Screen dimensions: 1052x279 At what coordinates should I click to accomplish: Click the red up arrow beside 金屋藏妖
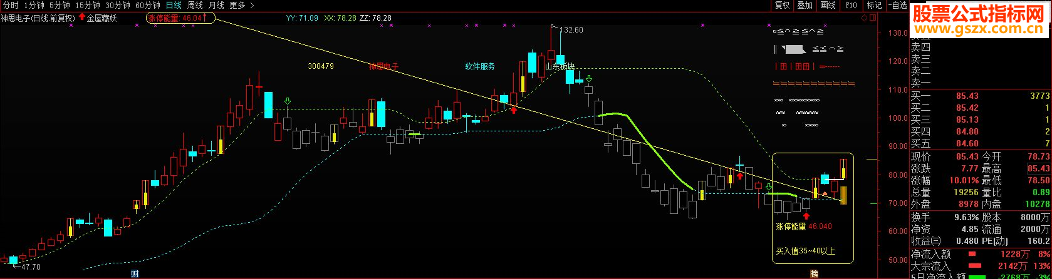(x=81, y=18)
